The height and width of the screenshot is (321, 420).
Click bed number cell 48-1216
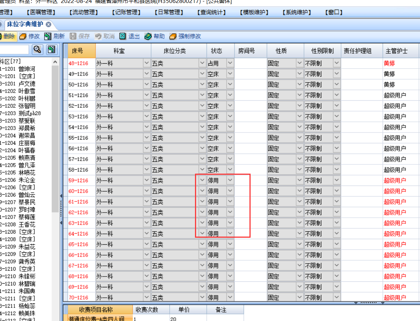[82, 63]
